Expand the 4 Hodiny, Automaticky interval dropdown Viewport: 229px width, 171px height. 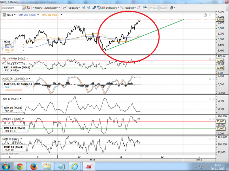47,8
